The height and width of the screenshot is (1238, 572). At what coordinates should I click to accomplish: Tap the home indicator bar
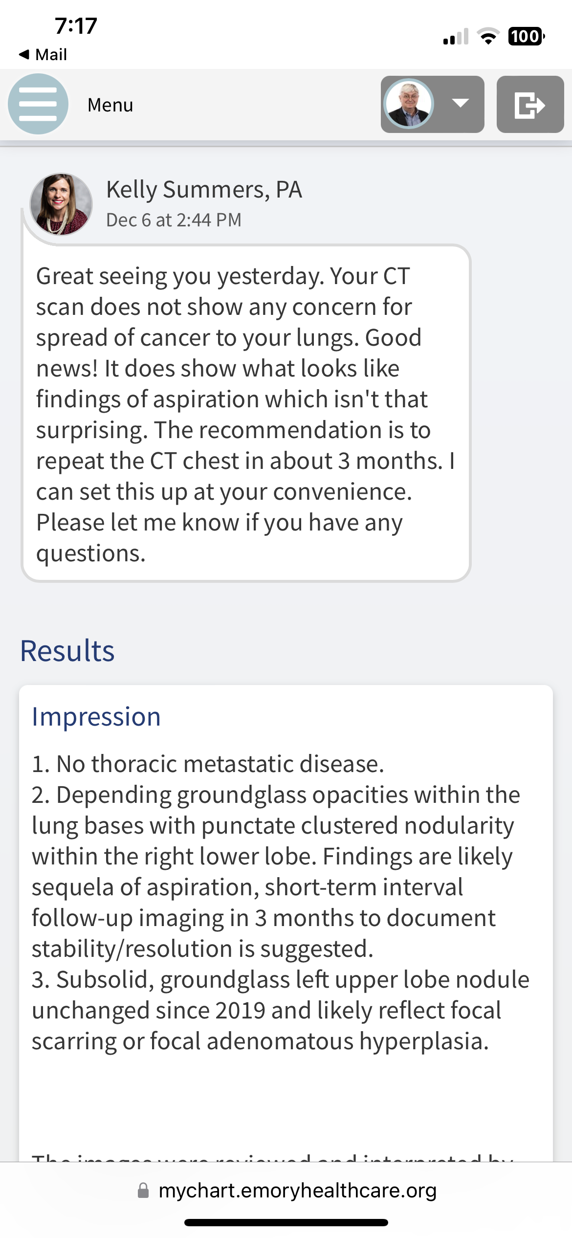pos(286,1222)
